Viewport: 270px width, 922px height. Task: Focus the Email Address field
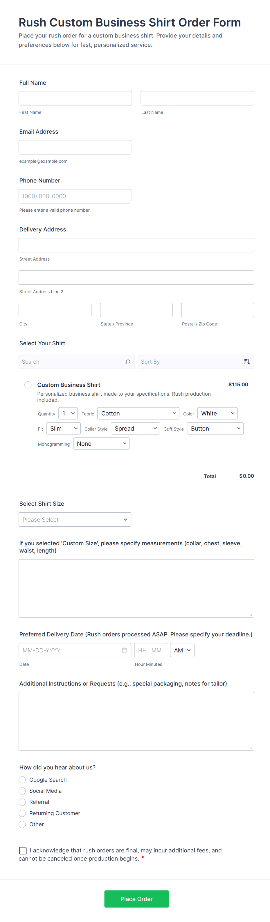pyautogui.click(x=75, y=147)
